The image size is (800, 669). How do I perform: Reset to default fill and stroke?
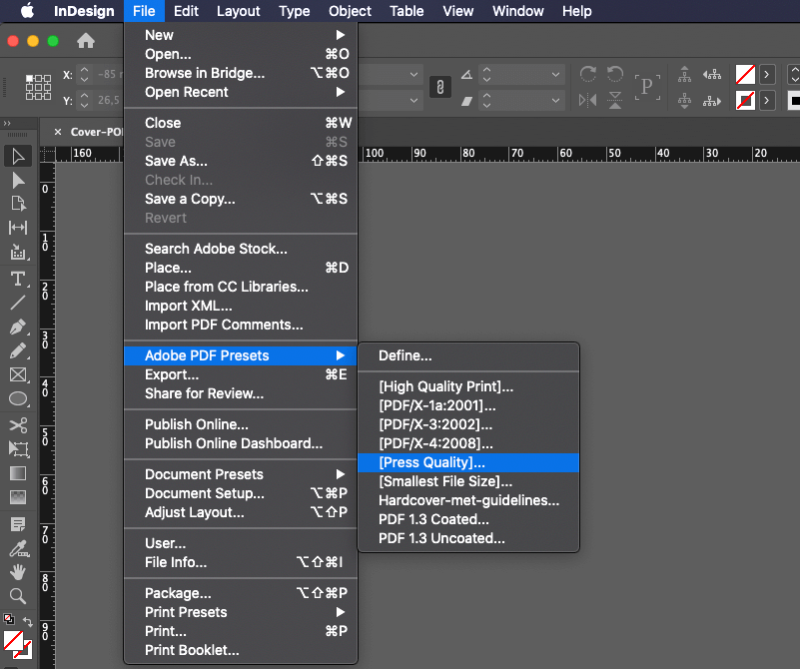(x=9, y=619)
